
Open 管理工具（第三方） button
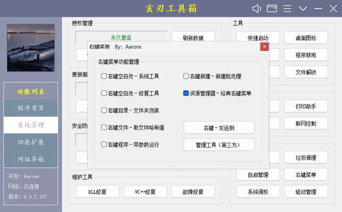(219, 145)
